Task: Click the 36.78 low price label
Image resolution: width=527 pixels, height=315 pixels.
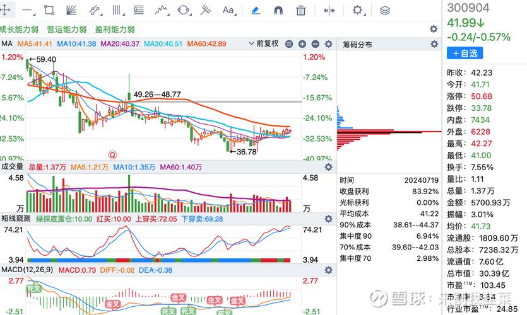Action: click(x=243, y=152)
